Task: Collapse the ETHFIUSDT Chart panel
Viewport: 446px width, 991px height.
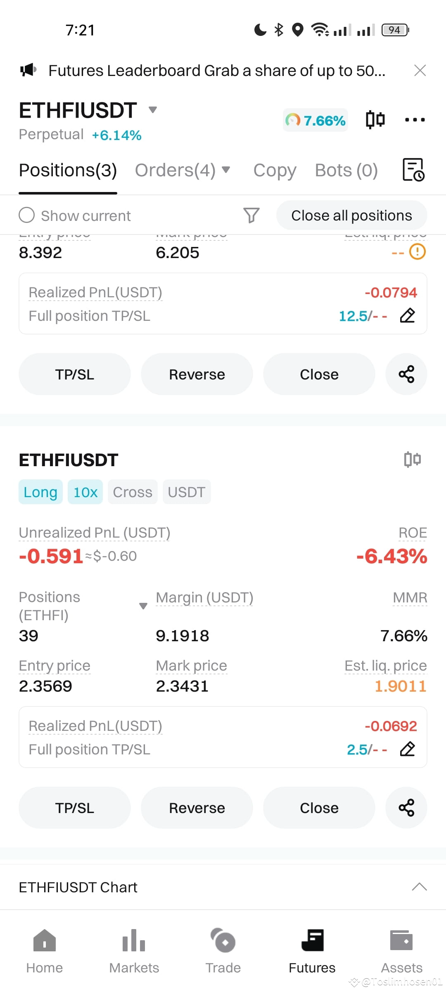Action: (419, 887)
